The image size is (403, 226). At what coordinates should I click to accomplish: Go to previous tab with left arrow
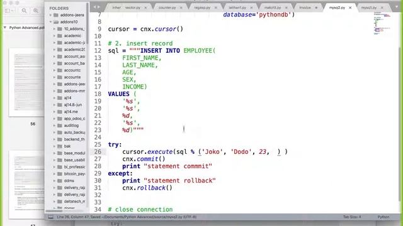tap(94, 7)
